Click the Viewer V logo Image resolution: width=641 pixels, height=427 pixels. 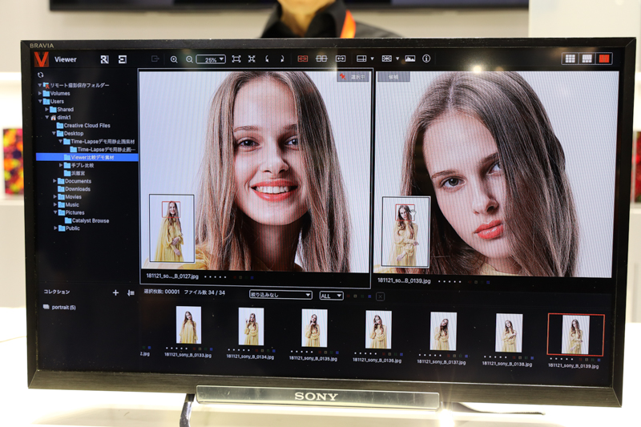pos(42,59)
